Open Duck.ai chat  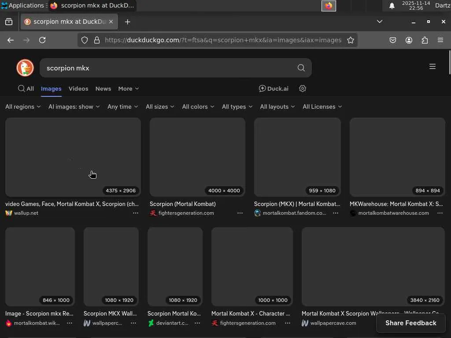[274, 88]
